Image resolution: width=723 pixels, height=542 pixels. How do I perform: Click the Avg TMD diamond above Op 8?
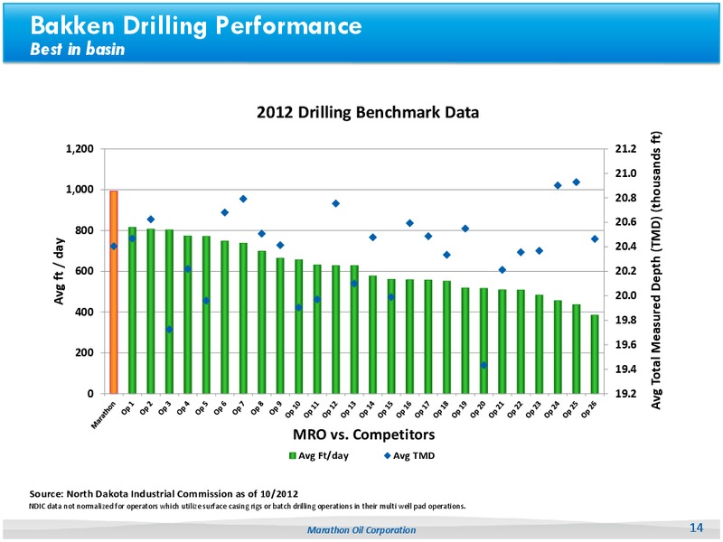pyautogui.click(x=262, y=234)
